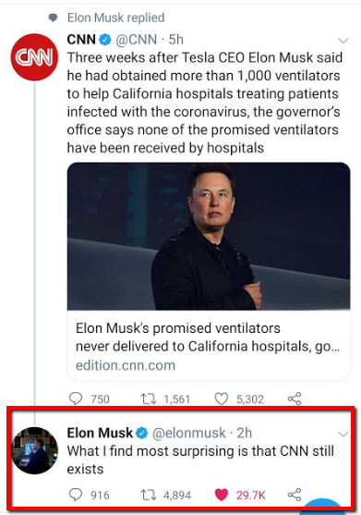Unlike Elon Musk's tweet with 29.7K likes
The height and width of the screenshot is (515, 361).
pyautogui.click(x=222, y=495)
